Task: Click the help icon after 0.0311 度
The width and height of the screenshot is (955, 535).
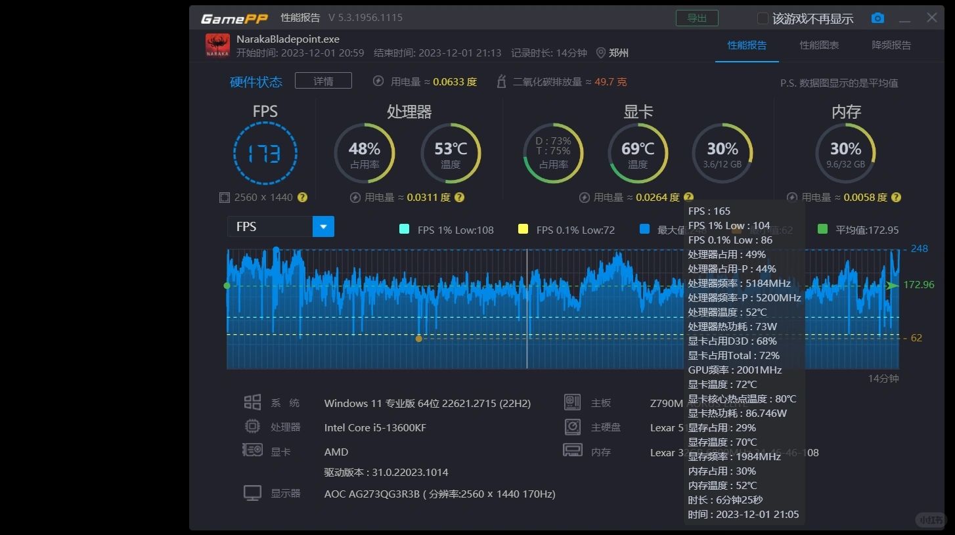Action: click(x=460, y=197)
